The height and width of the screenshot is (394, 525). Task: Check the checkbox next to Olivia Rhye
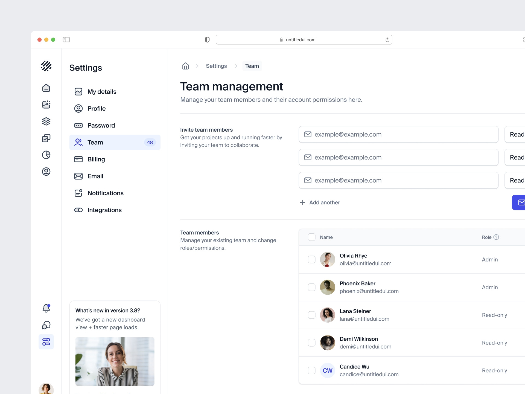(x=311, y=259)
